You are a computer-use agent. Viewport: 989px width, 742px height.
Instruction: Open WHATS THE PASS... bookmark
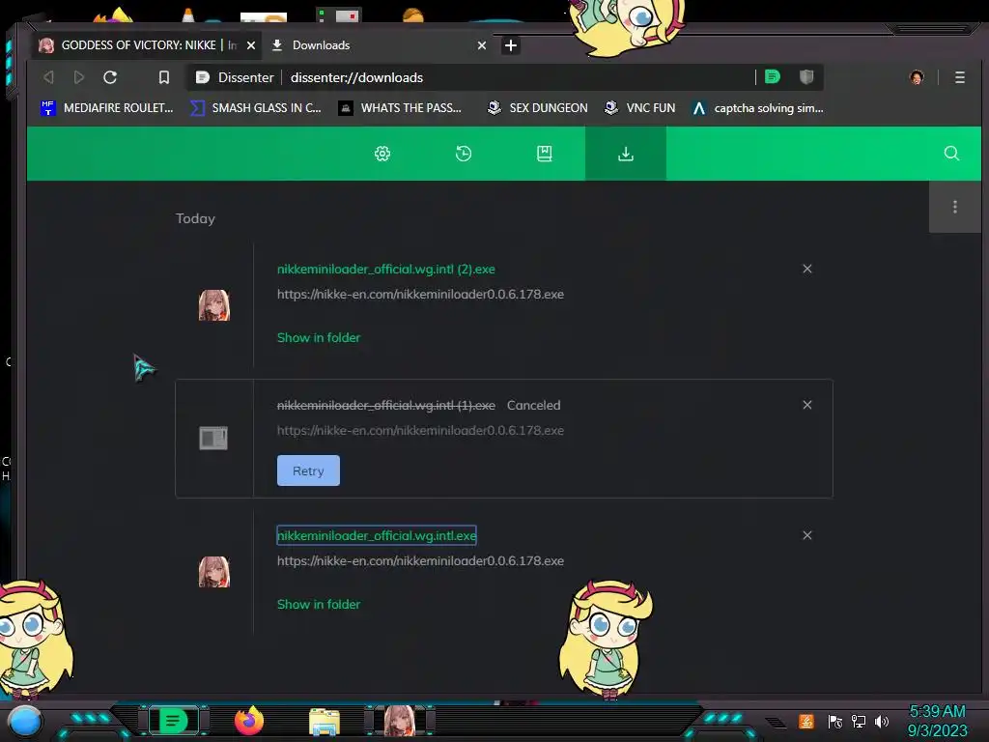[400, 108]
